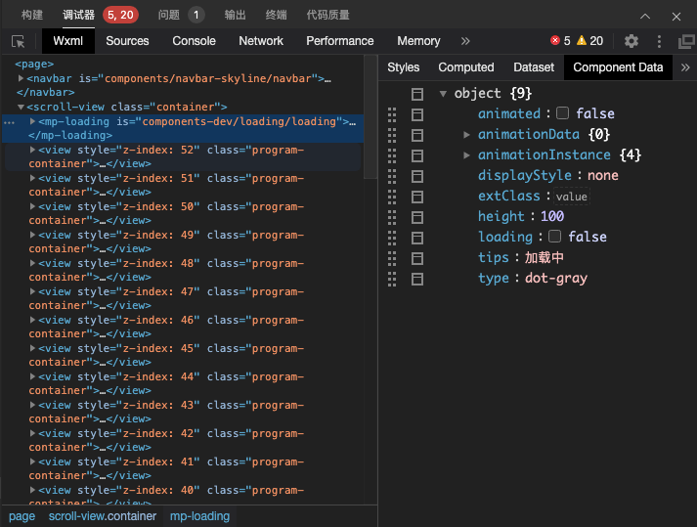Click square box beside height row

coord(417,216)
